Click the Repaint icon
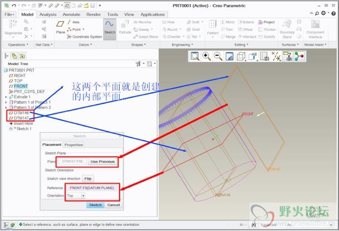This screenshot has height=231, width=339. [229, 57]
